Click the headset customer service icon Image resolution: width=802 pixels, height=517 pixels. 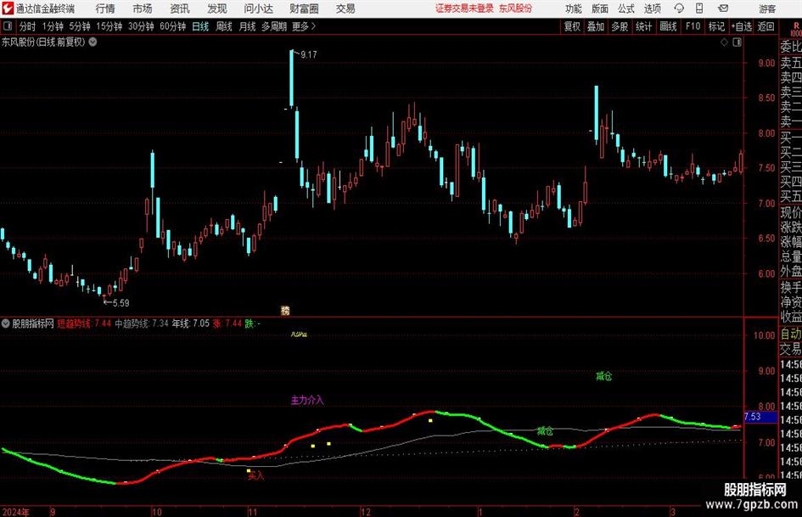[679, 8]
